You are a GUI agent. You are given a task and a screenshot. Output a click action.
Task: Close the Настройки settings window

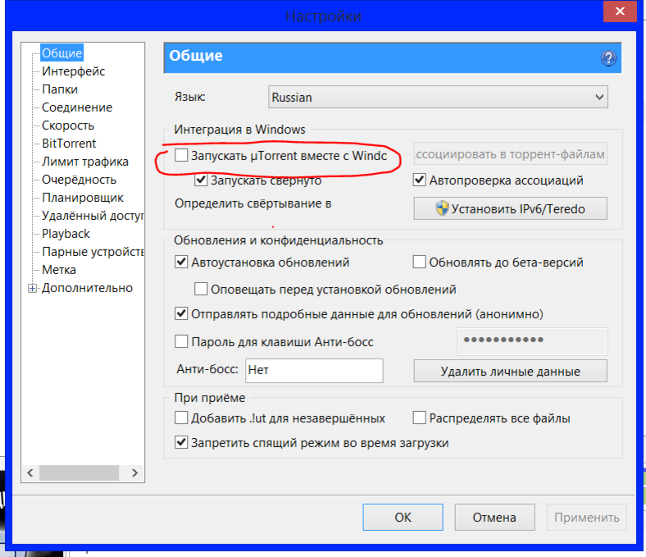620,11
